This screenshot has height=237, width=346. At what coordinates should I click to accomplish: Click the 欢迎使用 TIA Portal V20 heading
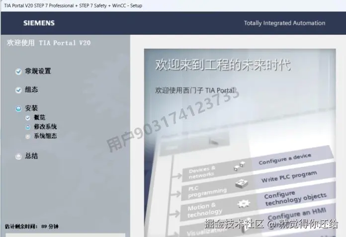pos(49,43)
